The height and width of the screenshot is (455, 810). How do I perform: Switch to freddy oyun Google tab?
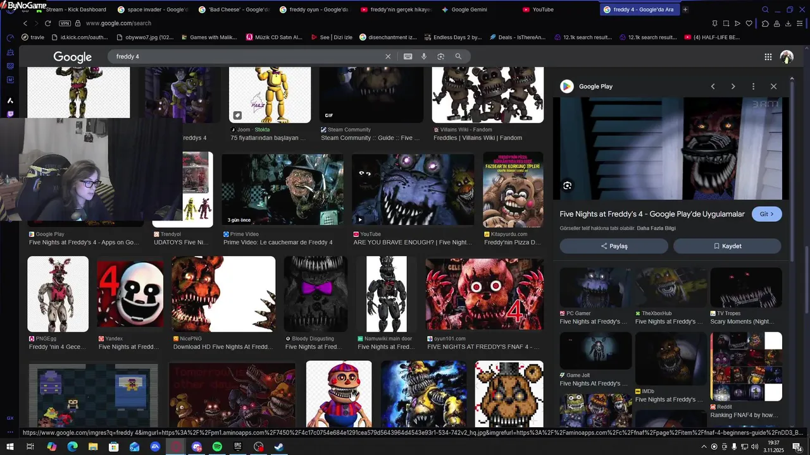pyautogui.click(x=315, y=9)
